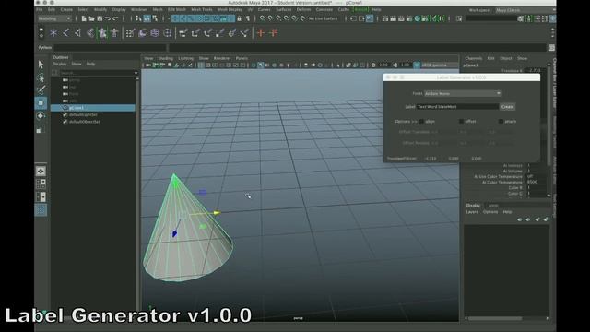Image resolution: width=590 pixels, height=332 pixels.
Task: Open the Outliner search filter dropdown arrow
Action: click(136, 73)
